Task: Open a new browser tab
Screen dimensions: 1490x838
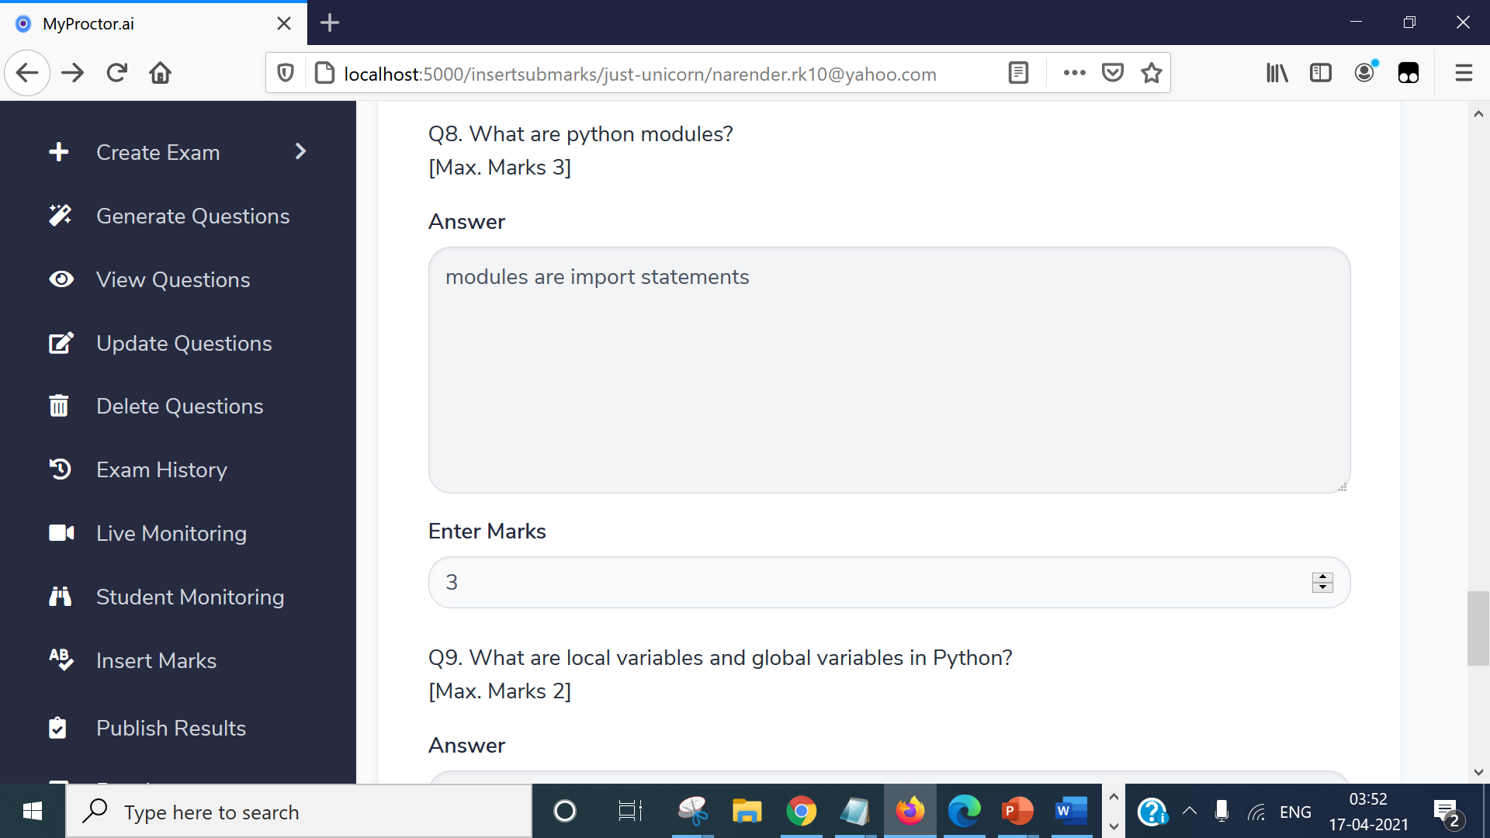Action: click(330, 23)
